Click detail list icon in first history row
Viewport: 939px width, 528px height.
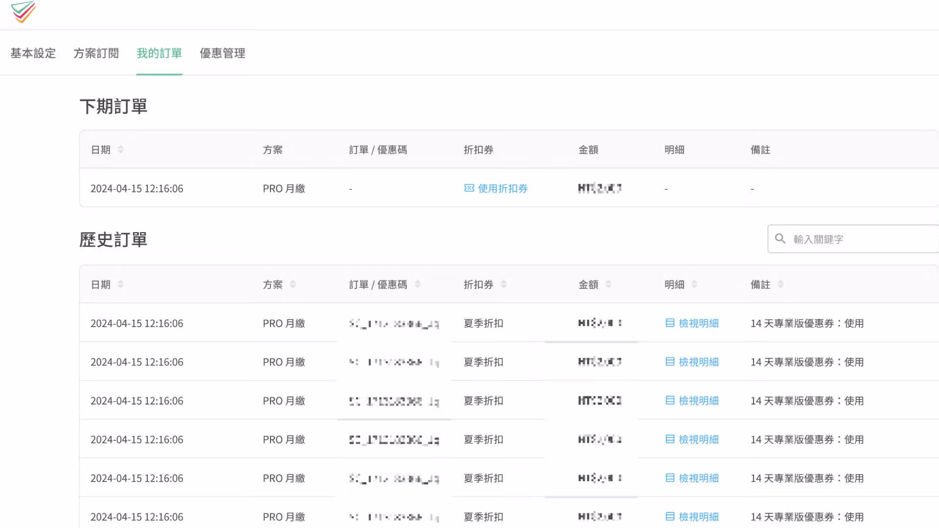click(670, 323)
